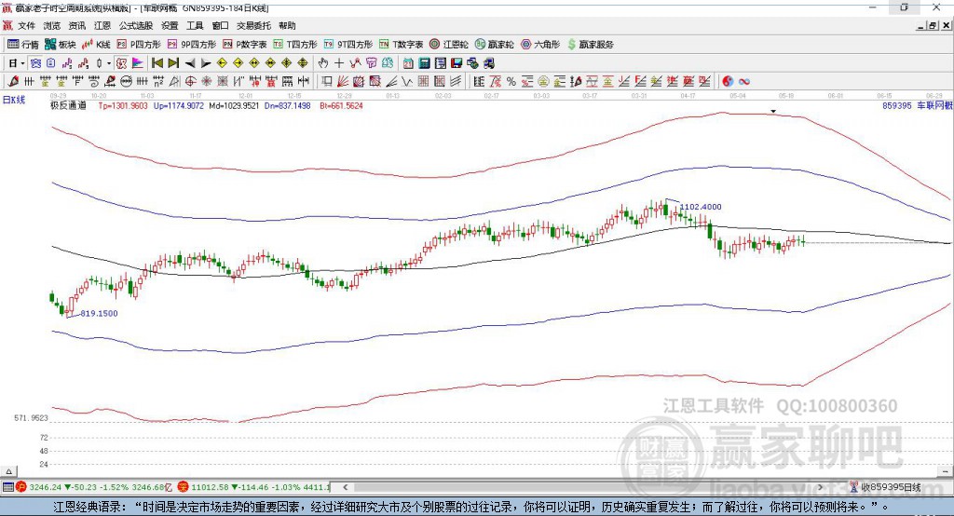The image size is (954, 516).
Task: Open the 帮助 menu
Action: [x=287, y=25]
